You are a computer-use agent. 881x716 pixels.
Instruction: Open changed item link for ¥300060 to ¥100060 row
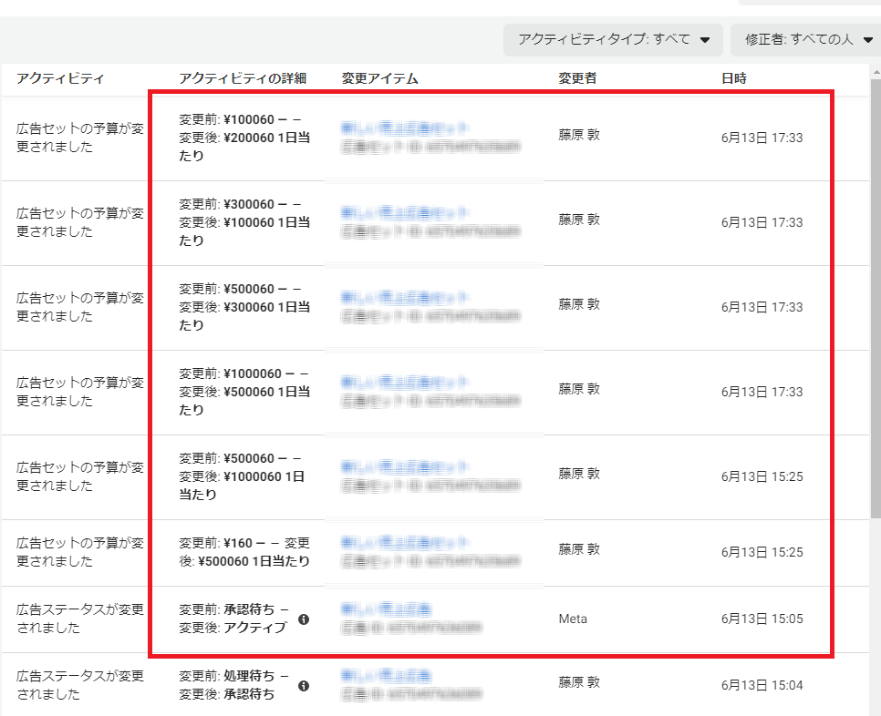(x=406, y=213)
